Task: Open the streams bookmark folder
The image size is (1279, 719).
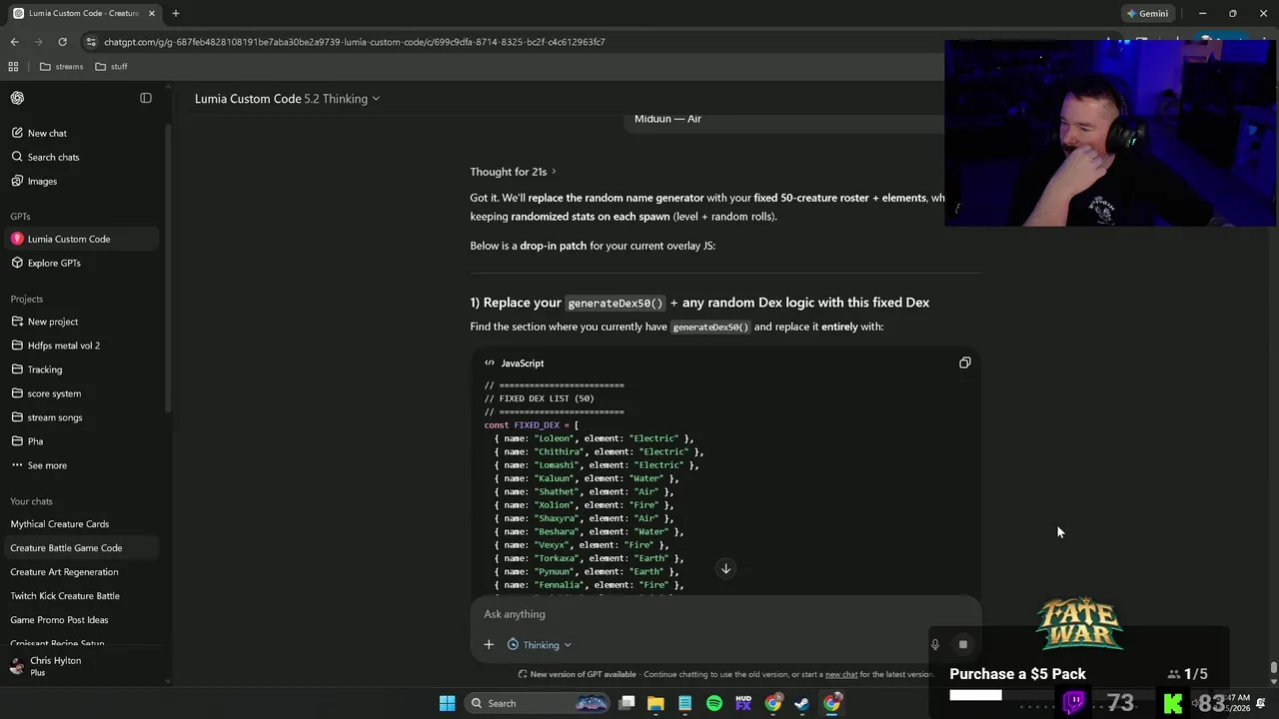Action: pos(62,67)
